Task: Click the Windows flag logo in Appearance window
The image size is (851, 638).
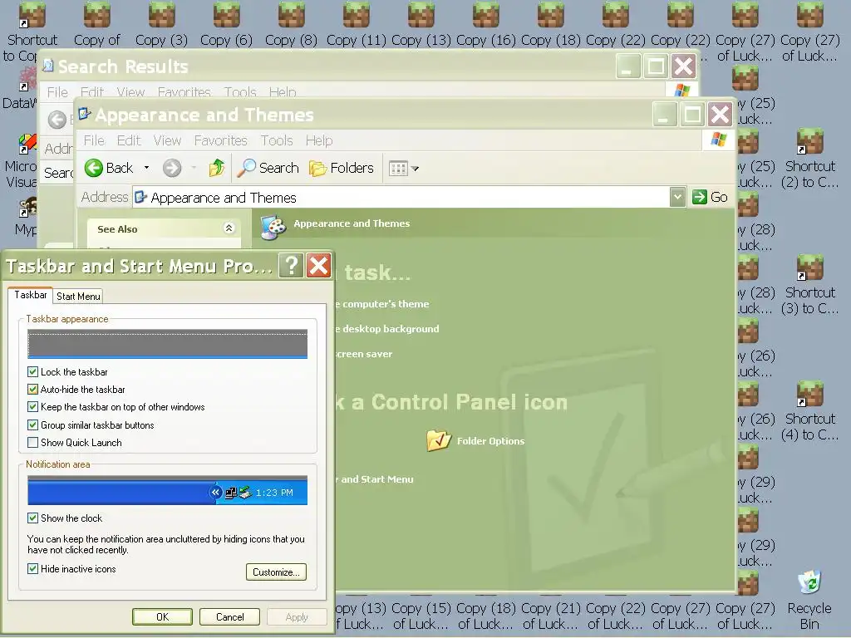Action: (719, 140)
